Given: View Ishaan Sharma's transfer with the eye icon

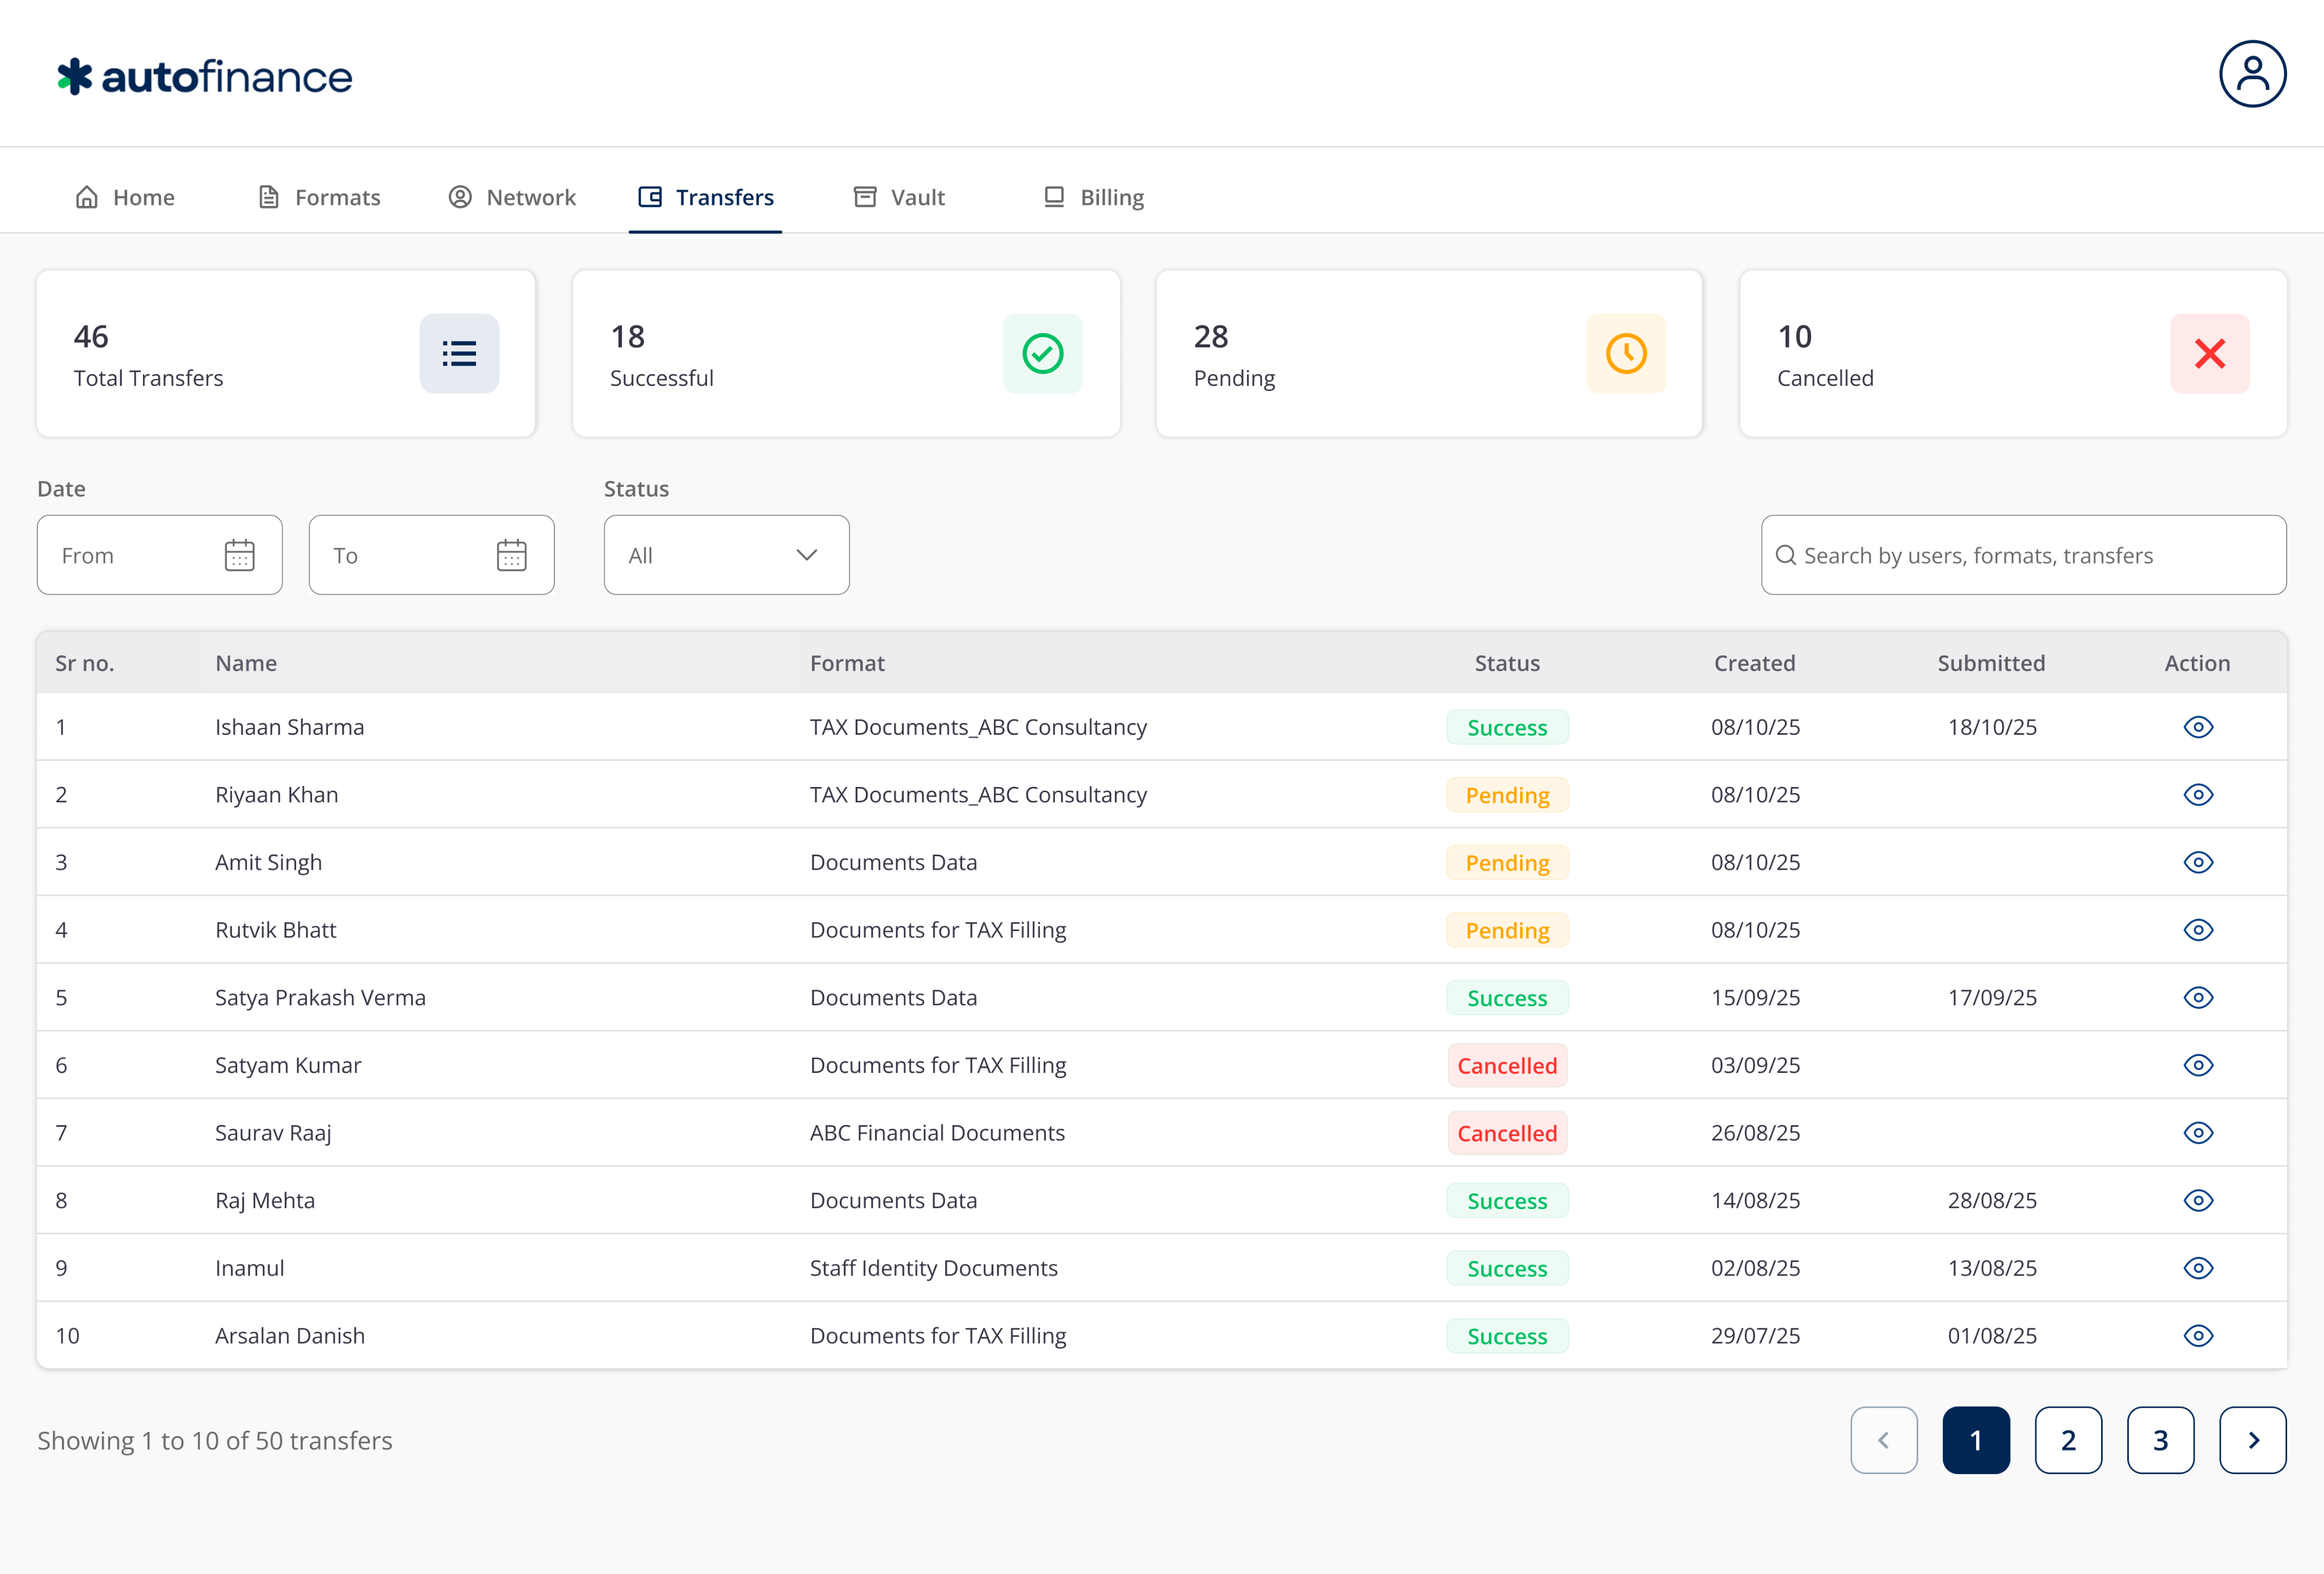Looking at the screenshot, I should pos(2198,727).
